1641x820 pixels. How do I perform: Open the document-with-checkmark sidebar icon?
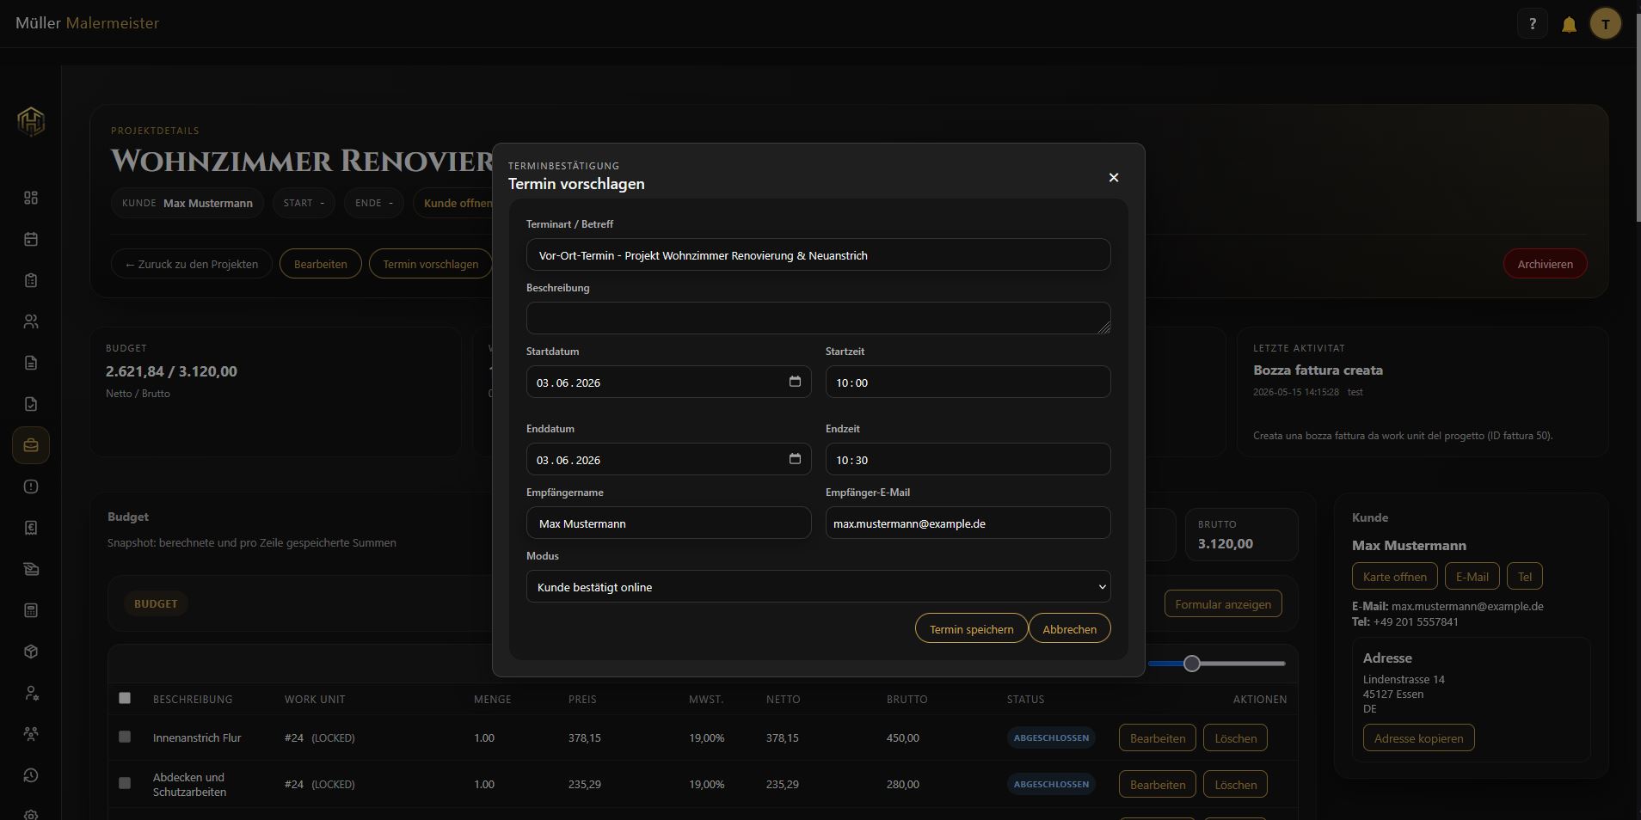coord(31,404)
